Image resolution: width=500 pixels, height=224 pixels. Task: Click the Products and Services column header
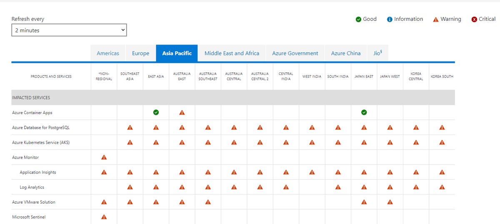[51, 77]
